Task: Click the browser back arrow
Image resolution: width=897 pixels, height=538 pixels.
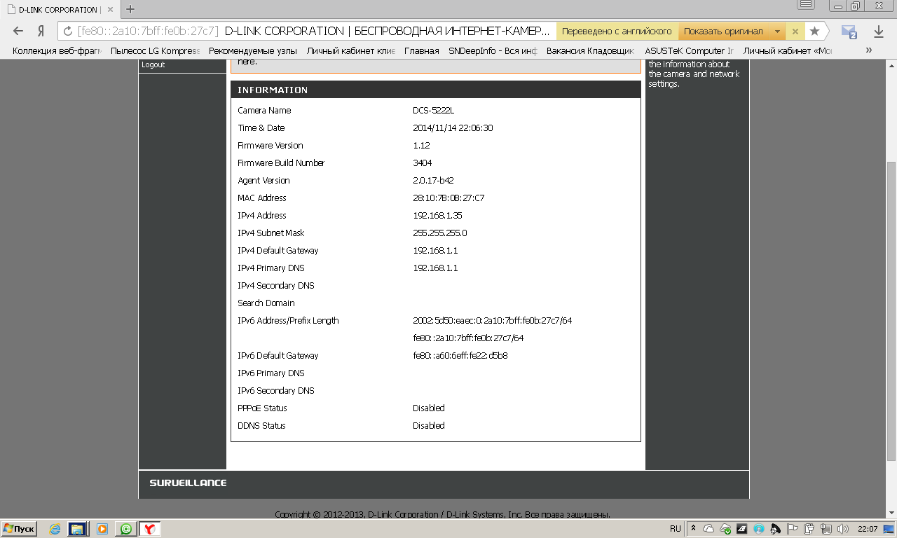Action: point(18,32)
